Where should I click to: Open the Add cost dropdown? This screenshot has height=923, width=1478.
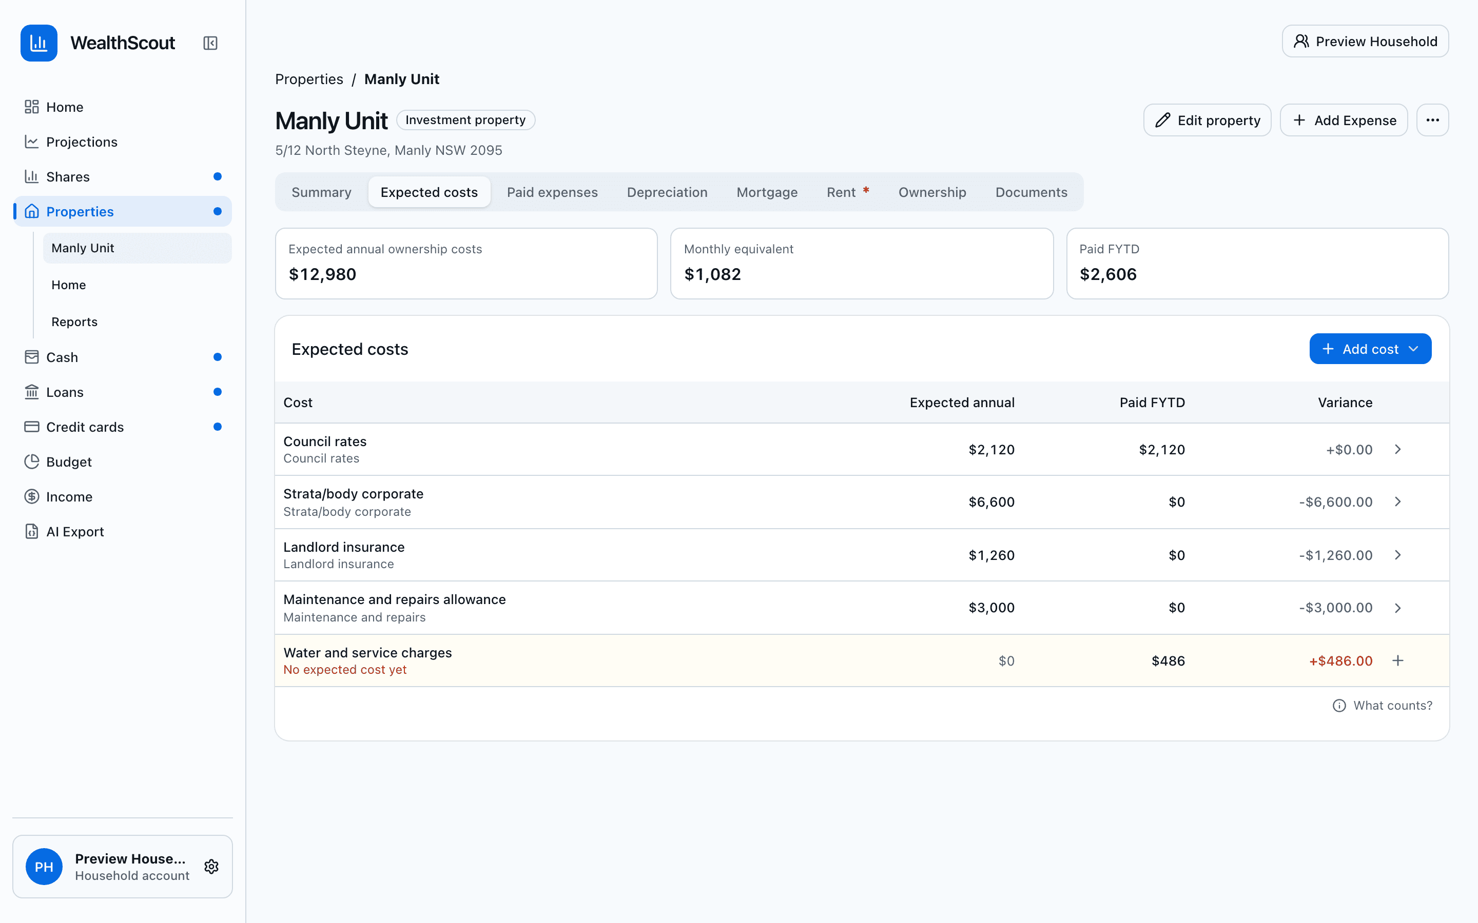1370,349
